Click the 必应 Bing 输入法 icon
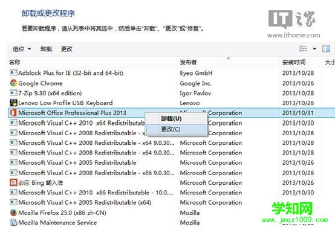This screenshot has width=335, height=227. (x=13, y=182)
